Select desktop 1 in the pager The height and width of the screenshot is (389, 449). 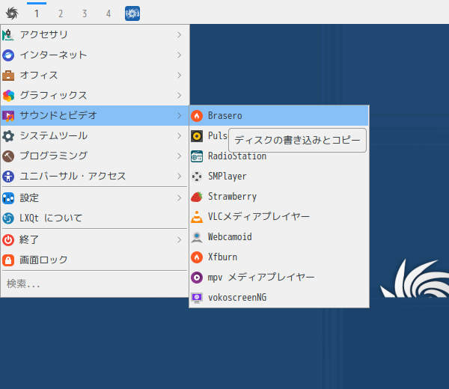37,13
